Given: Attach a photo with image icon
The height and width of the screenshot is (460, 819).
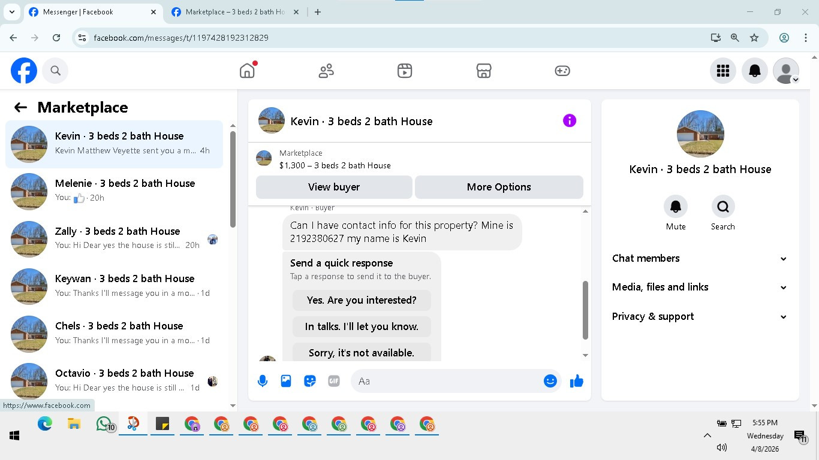Looking at the screenshot, I should coord(286,381).
